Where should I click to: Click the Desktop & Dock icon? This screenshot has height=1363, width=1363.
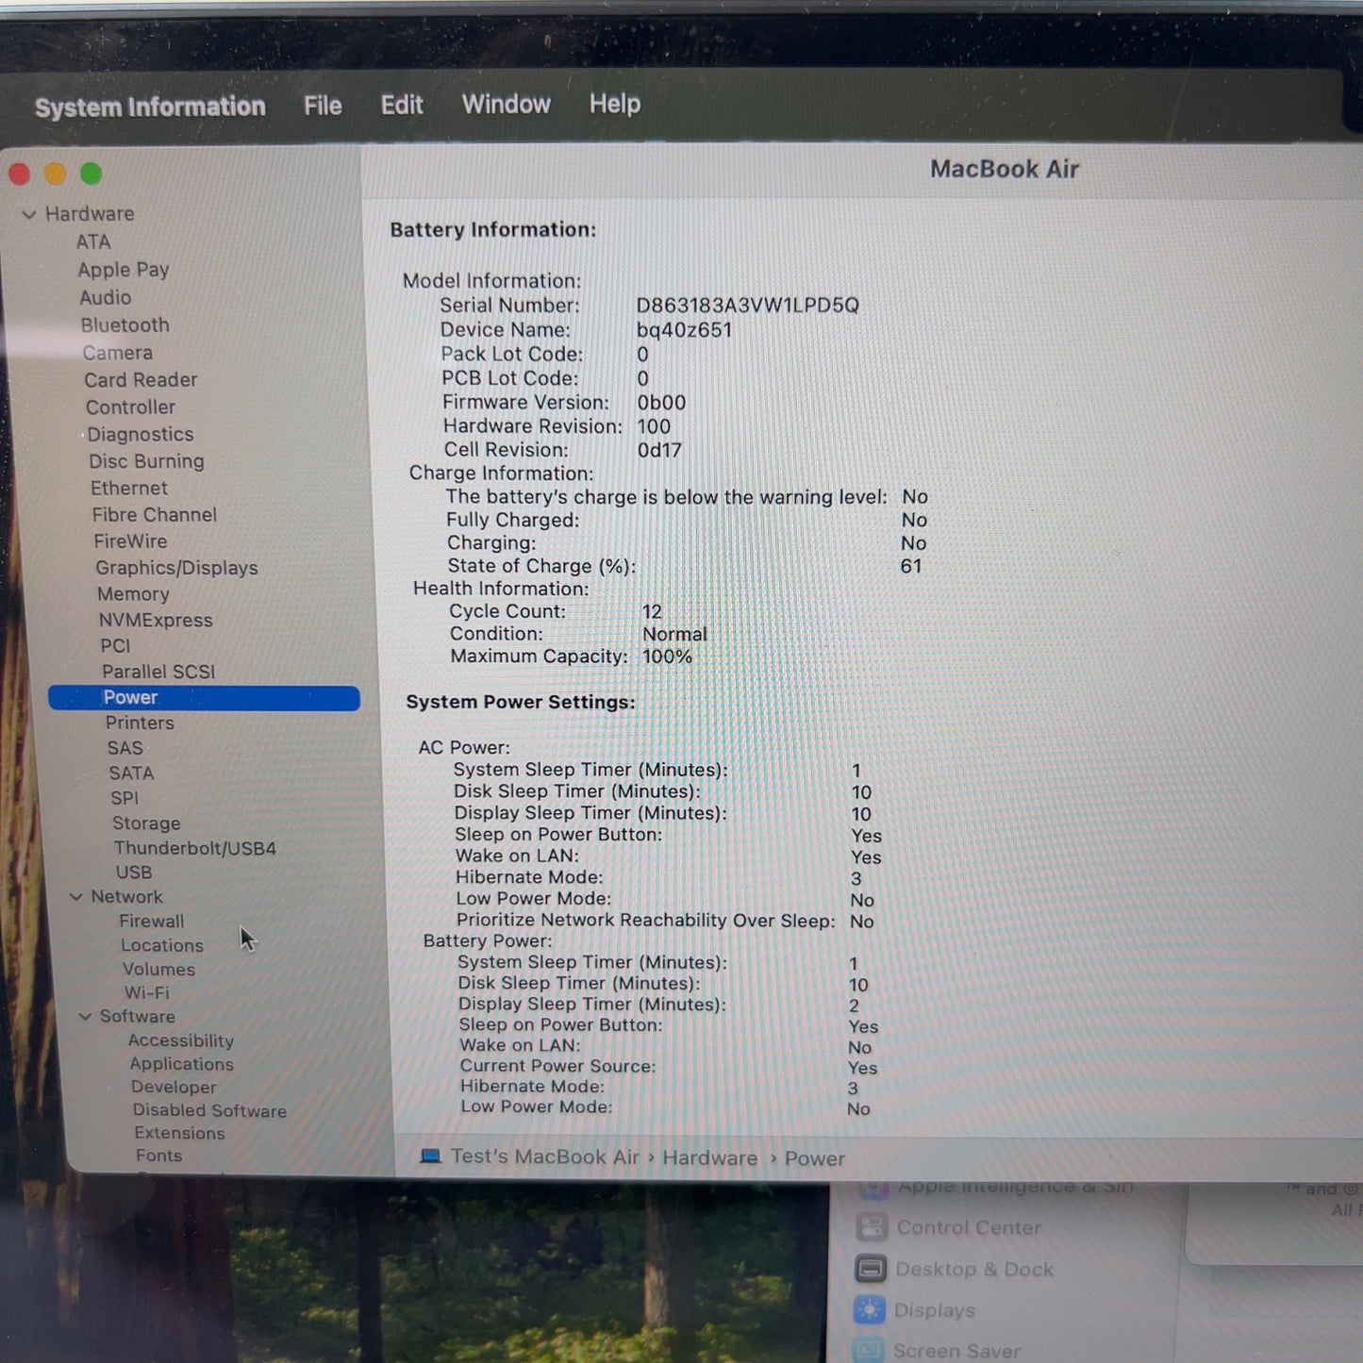[x=871, y=1269]
